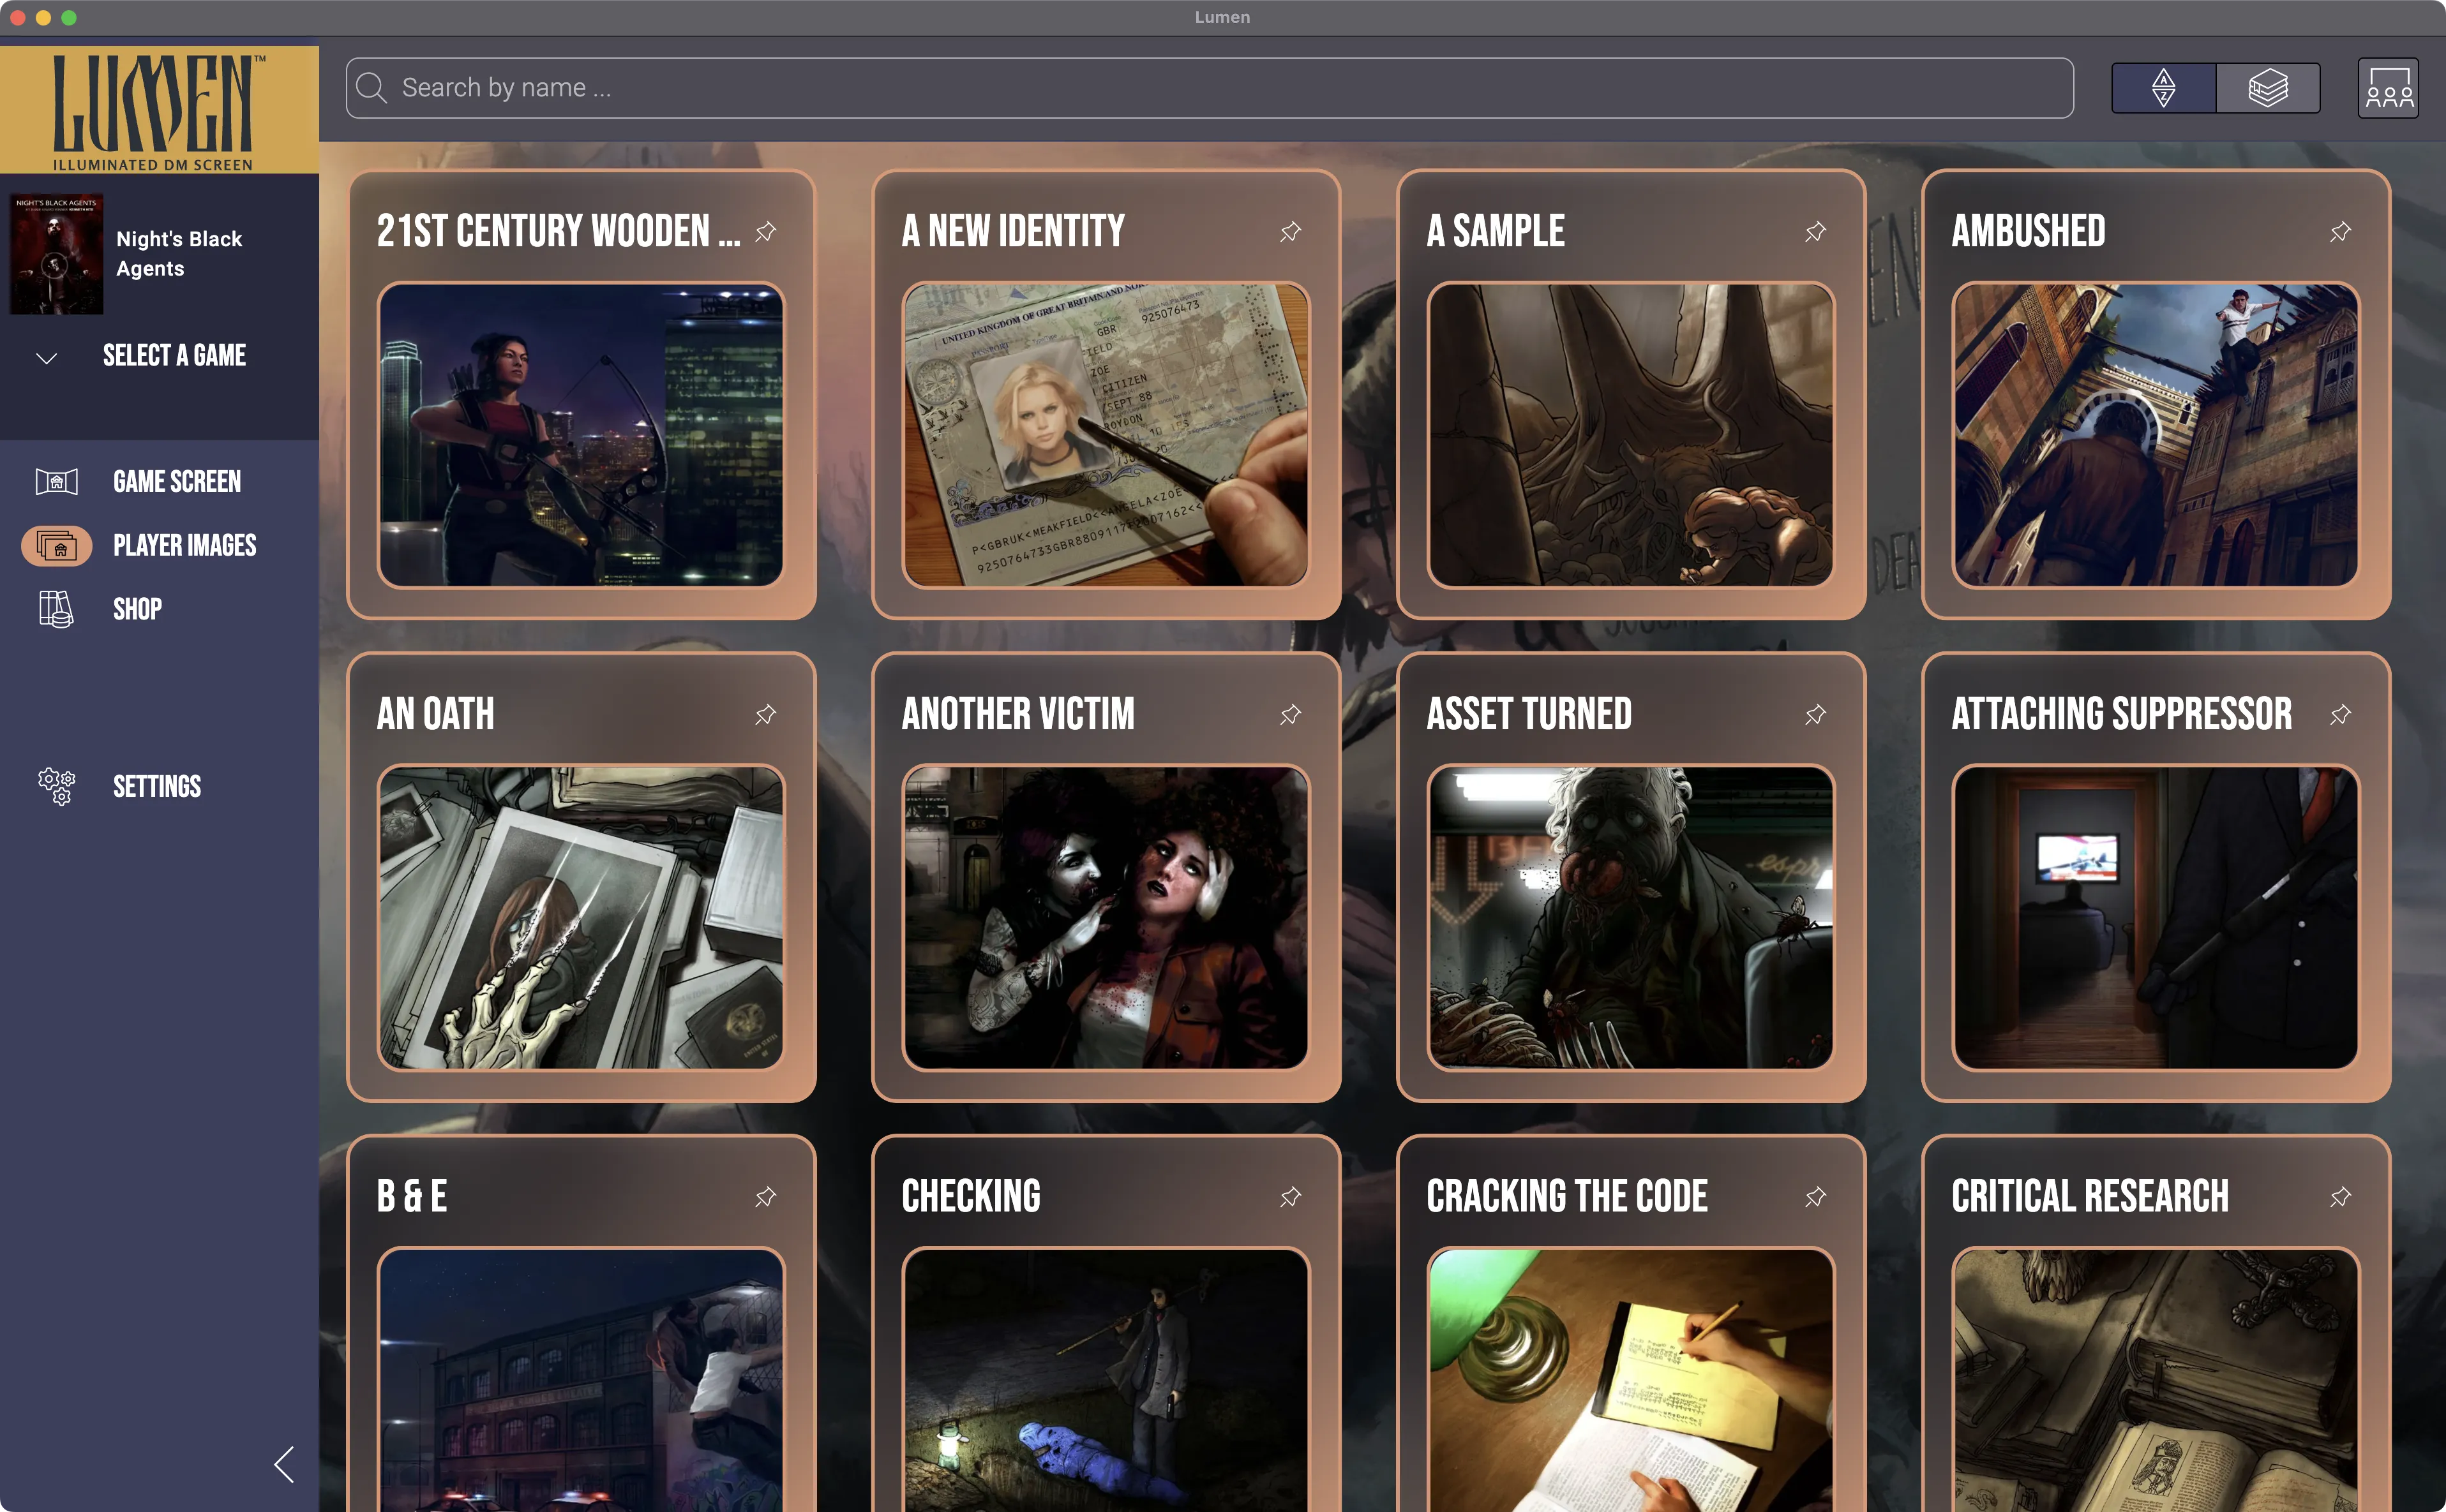Viewport: 2446px width, 1512px height.
Task: Collapse the sidebar with left chevron
Action: (284, 1464)
